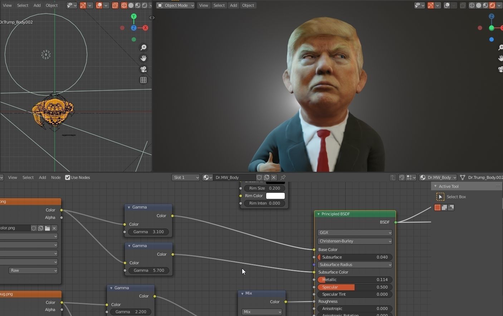The image size is (503, 316).
Task: Open the Christensen-Burley dropdown
Action: (355, 241)
